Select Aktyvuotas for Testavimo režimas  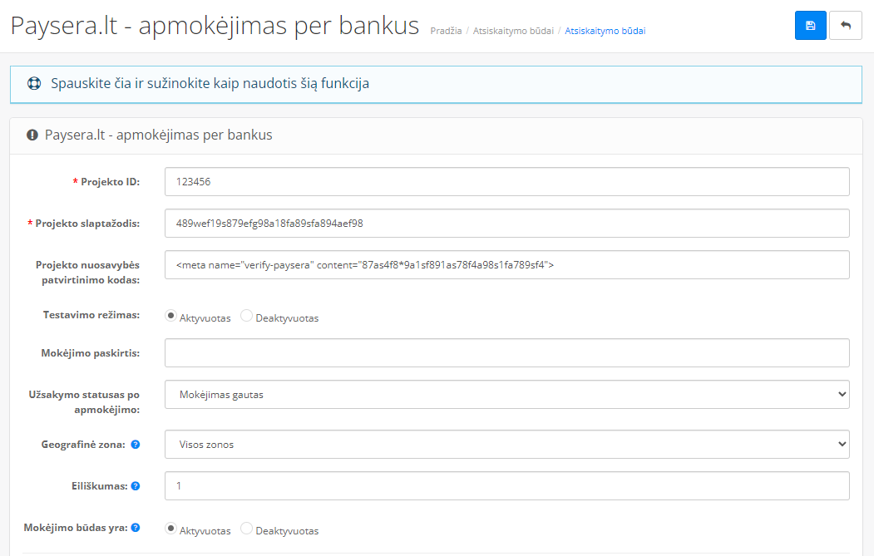tap(171, 317)
